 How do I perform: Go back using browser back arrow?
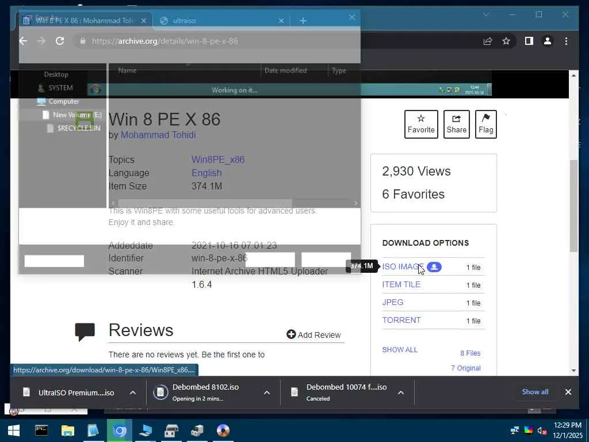23,41
